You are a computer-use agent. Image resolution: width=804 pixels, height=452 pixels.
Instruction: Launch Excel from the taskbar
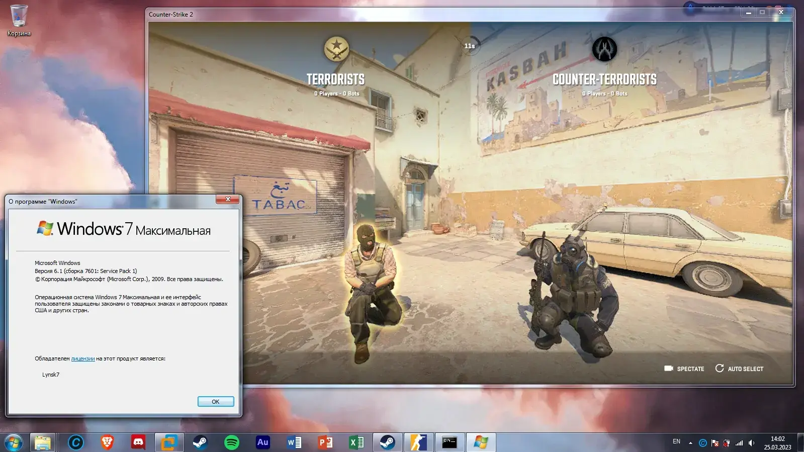tap(356, 442)
